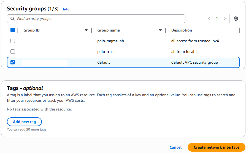Image resolution: width=246 pixels, height=153 pixels.
Task: Go to previous page arrow
Action: coord(209,19)
